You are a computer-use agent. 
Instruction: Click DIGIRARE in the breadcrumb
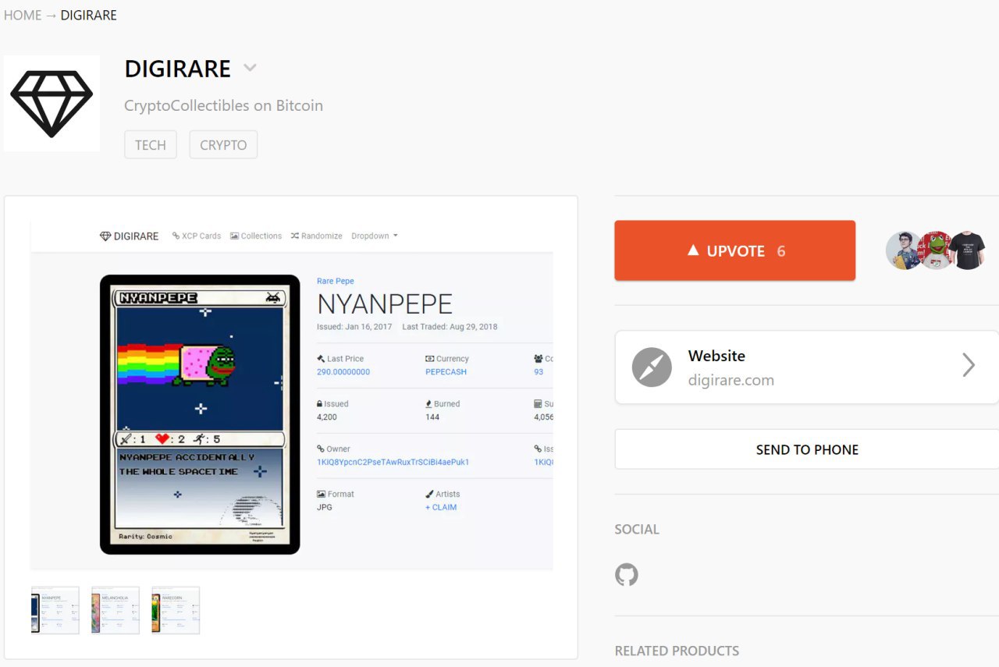click(x=89, y=15)
